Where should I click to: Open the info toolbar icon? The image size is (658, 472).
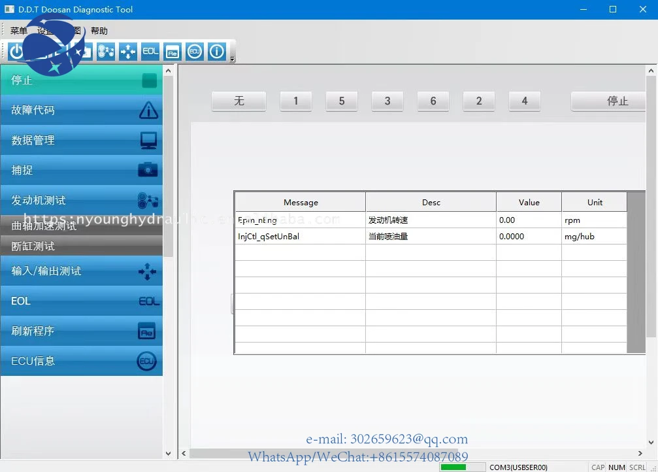pyautogui.click(x=217, y=52)
